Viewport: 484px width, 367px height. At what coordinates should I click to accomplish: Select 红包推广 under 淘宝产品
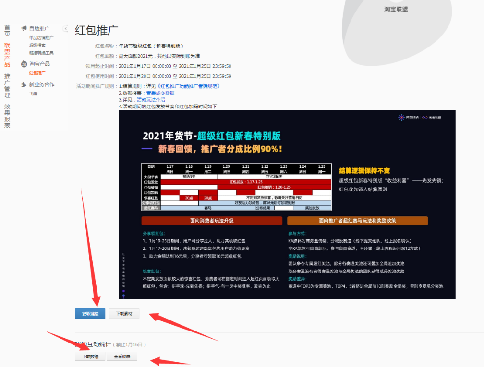click(x=37, y=73)
